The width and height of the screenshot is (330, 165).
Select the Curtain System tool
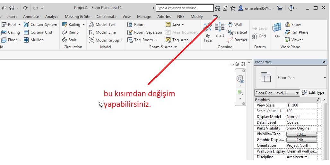[x=40, y=25]
